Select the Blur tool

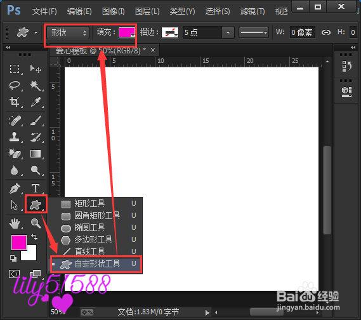(15, 170)
